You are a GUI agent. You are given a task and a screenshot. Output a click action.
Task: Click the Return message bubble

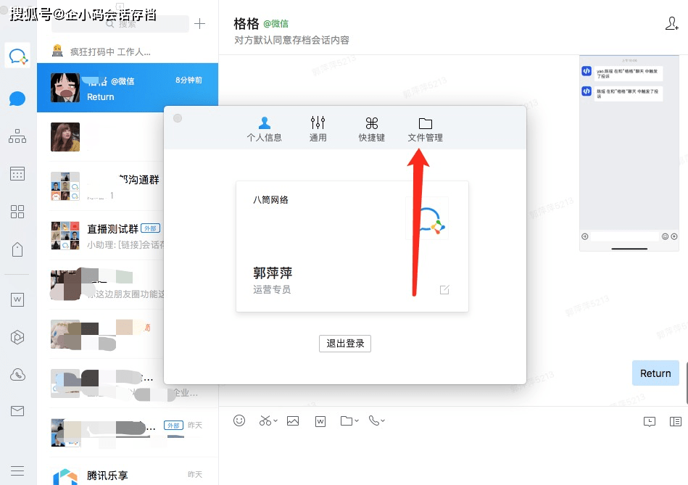pos(655,373)
